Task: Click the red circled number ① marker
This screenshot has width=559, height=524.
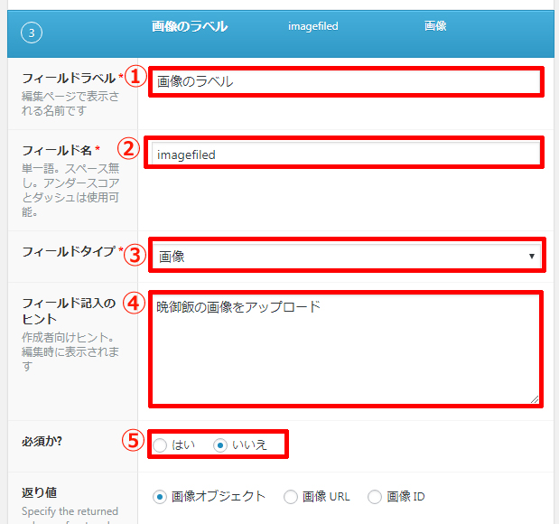Action: click(x=135, y=78)
